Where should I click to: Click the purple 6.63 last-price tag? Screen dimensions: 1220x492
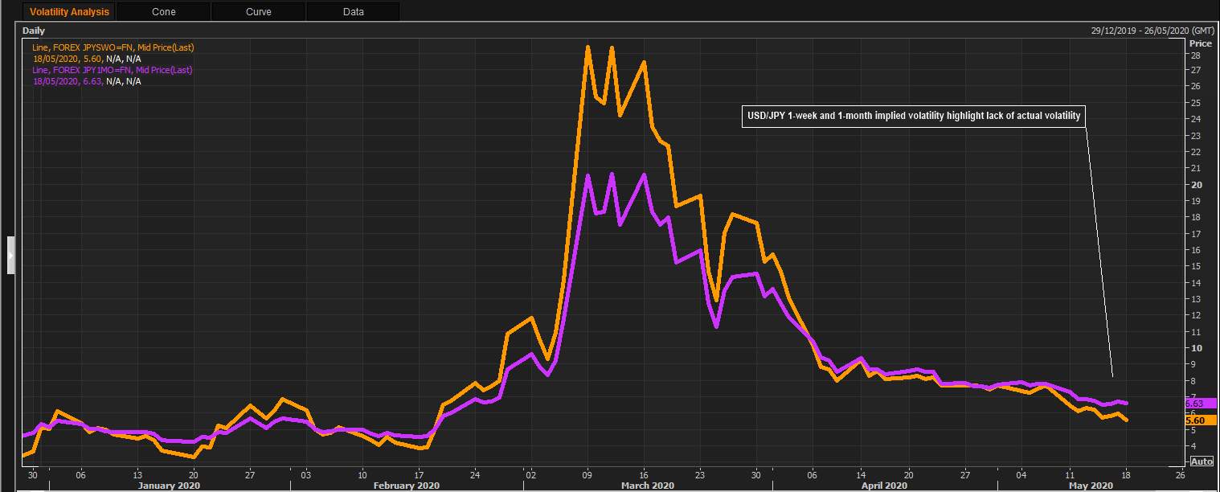[x=1200, y=403]
